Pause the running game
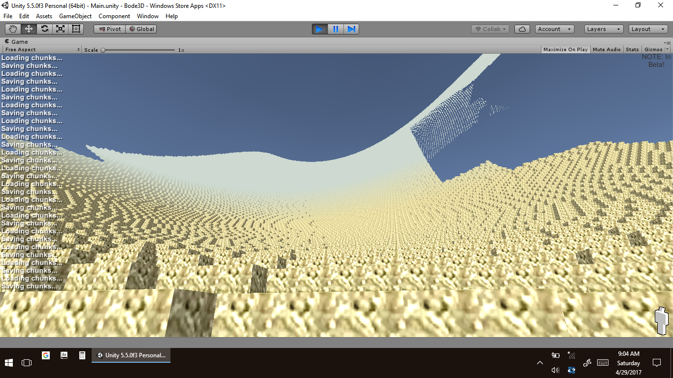The height and width of the screenshot is (378, 673). pos(336,29)
